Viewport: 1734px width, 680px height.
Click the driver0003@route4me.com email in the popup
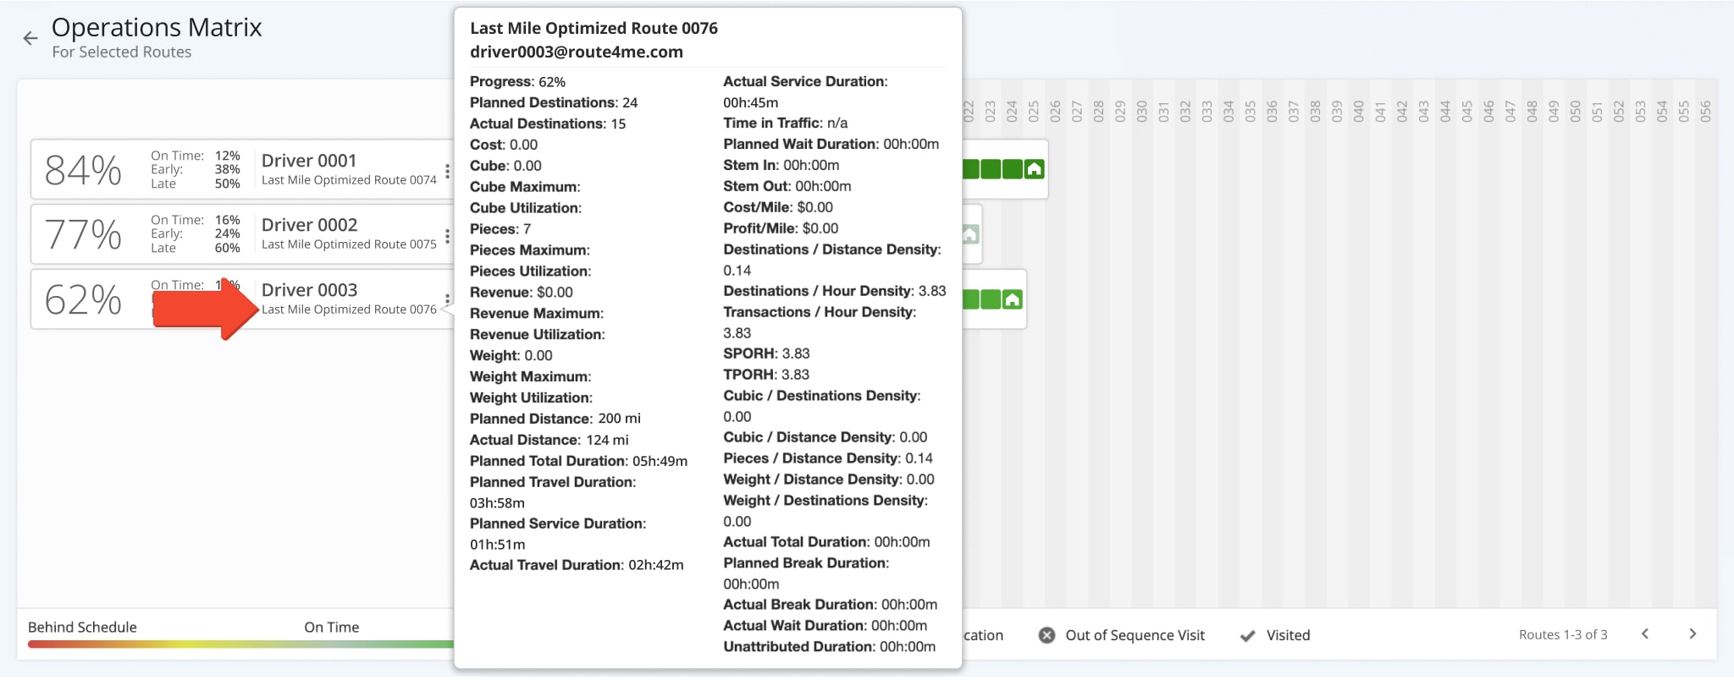coord(577,52)
